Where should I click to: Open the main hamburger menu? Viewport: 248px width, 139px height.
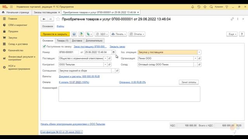tap(11, 7)
